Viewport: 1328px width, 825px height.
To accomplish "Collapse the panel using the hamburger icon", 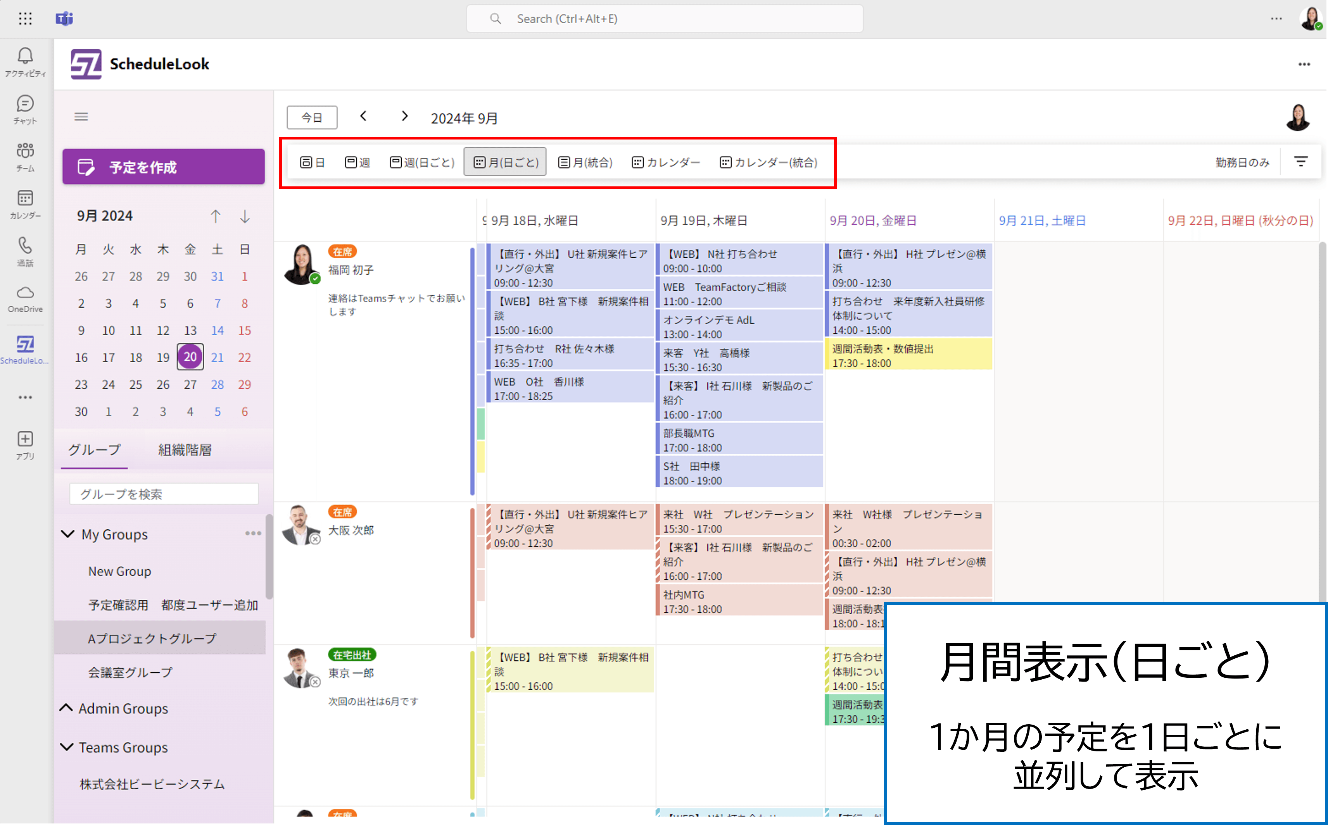I will 81,116.
